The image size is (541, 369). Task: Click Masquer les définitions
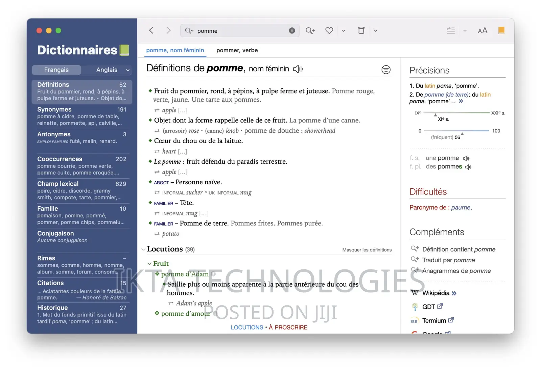pos(367,250)
